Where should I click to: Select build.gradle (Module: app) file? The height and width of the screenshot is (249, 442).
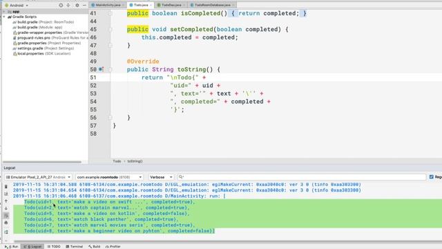pyautogui.click(x=37, y=28)
